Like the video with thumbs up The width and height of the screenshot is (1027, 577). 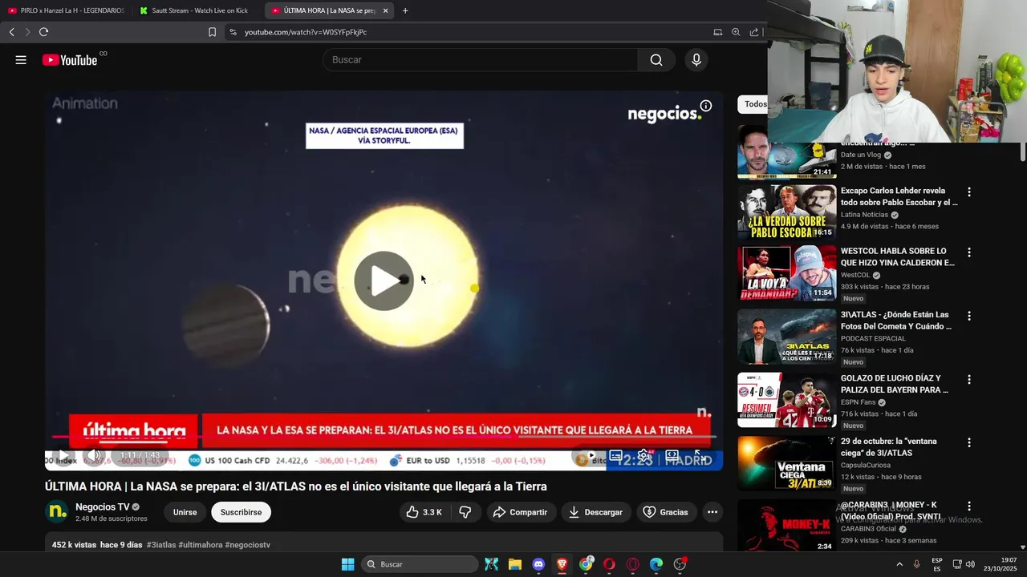pos(424,512)
